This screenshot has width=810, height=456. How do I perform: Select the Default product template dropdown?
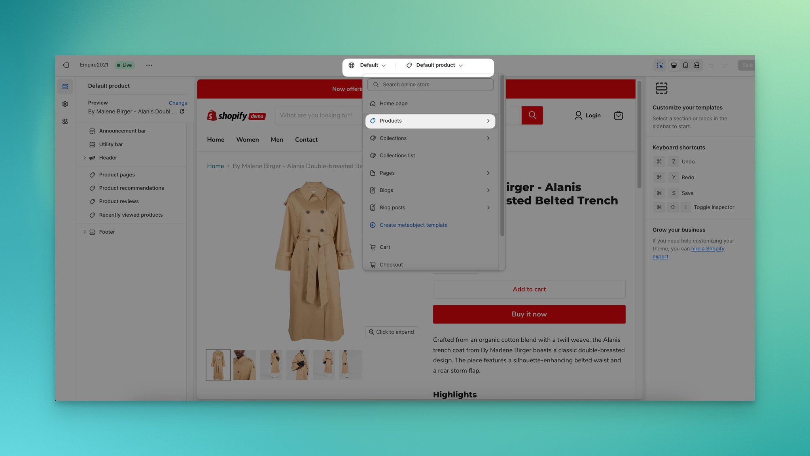435,65
